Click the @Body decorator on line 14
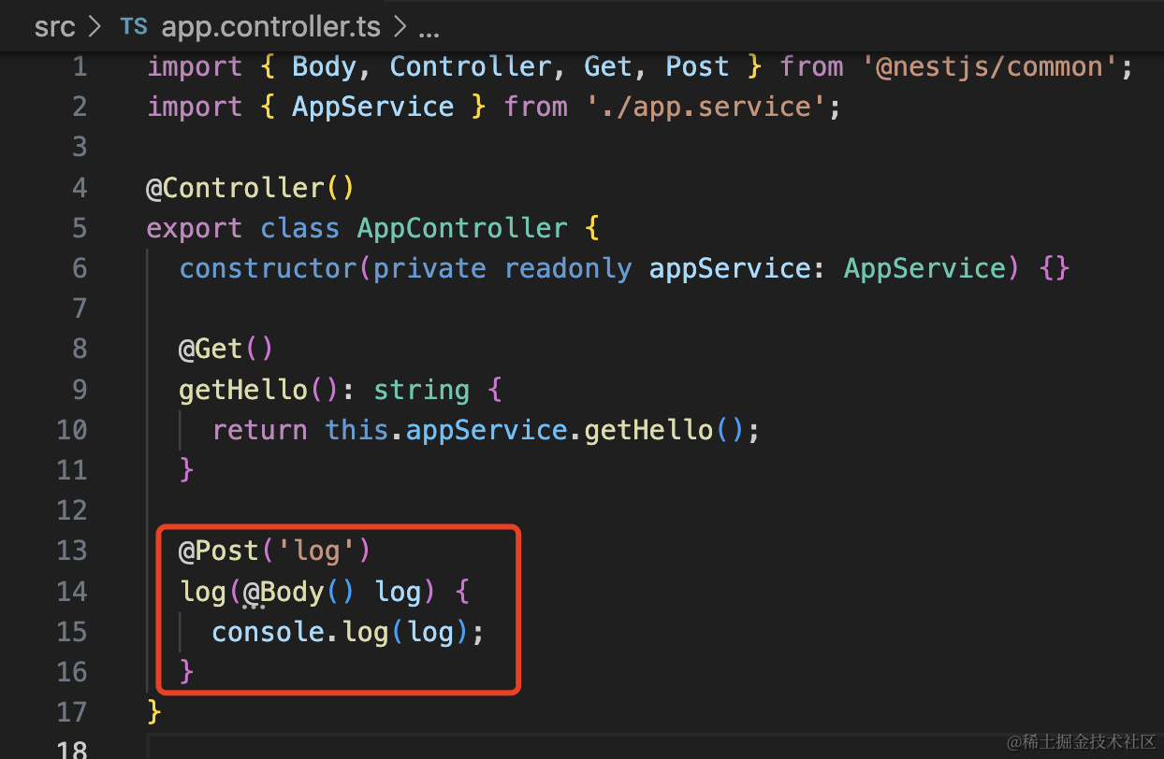Image resolution: width=1164 pixels, height=759 pixels. click(x=284, y=592)
